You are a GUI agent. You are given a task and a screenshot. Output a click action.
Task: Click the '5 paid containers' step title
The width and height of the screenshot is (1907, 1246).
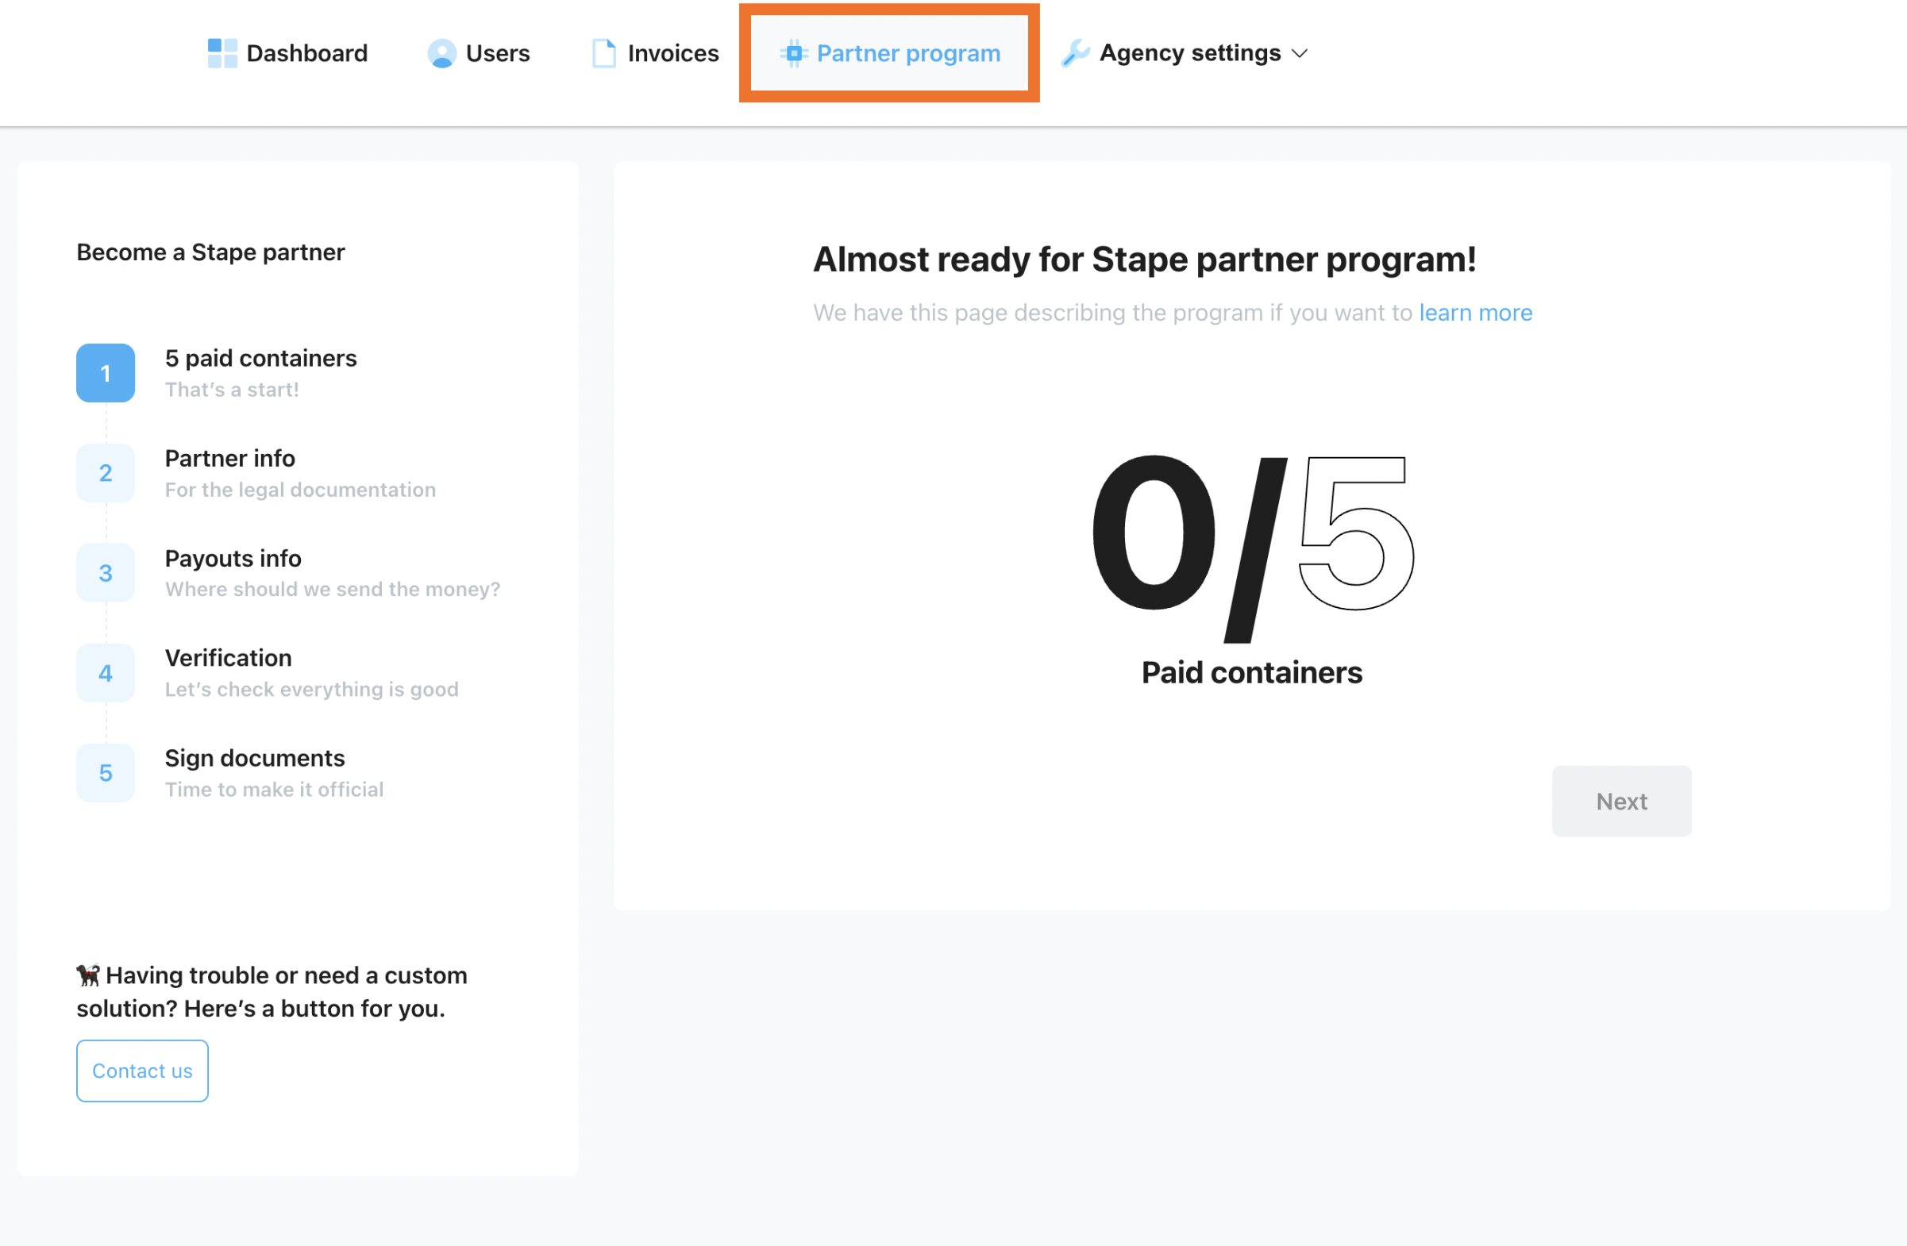point(261,358)
